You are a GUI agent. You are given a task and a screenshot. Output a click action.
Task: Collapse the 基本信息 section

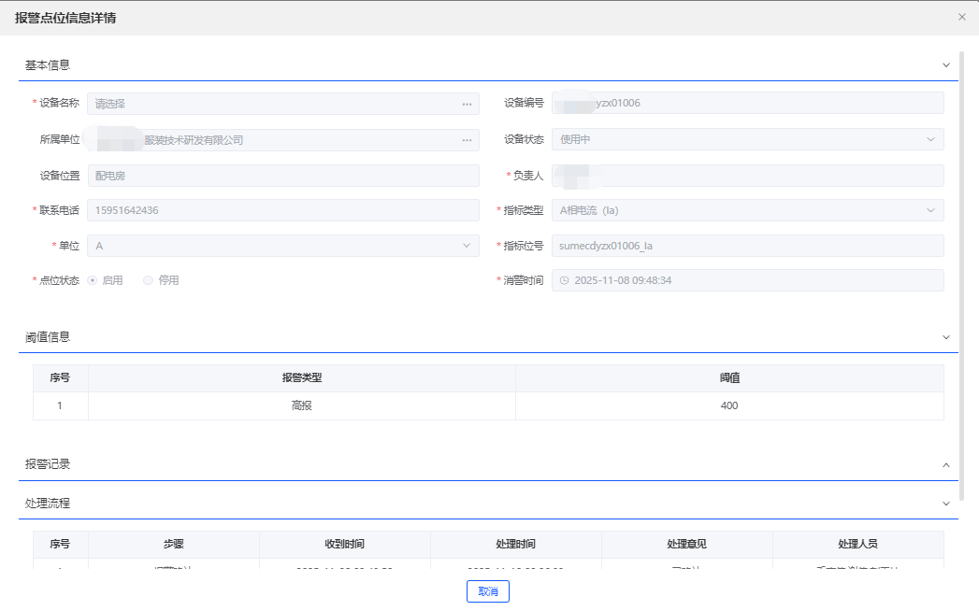pos(945,64)
